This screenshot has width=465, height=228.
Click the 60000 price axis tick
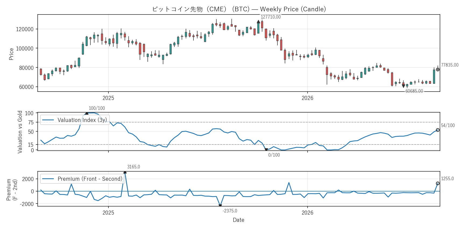26,87
